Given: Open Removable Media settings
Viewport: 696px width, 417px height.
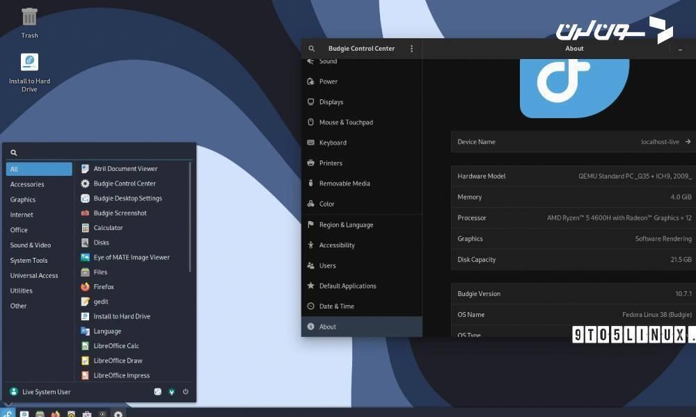Looking at the screenshot, I should tap(362, 183).
